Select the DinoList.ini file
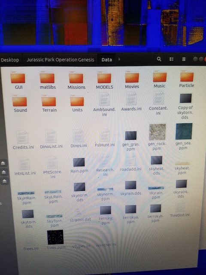 coord(51,139)
